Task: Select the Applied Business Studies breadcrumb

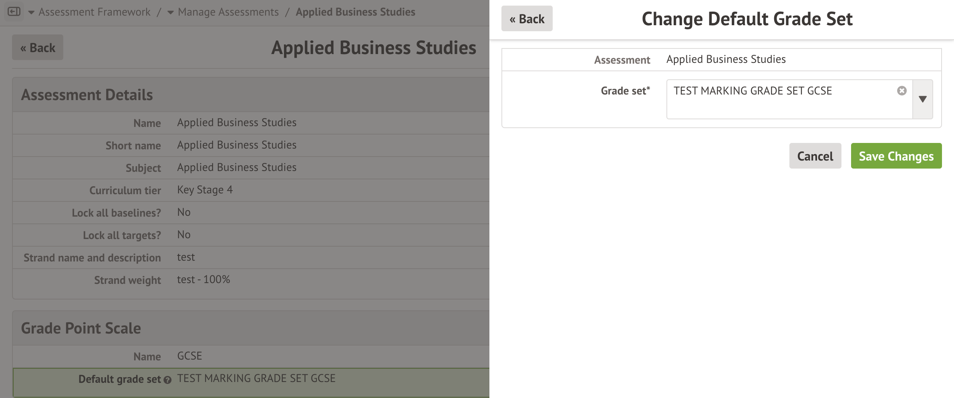Action: pos(355,12)
